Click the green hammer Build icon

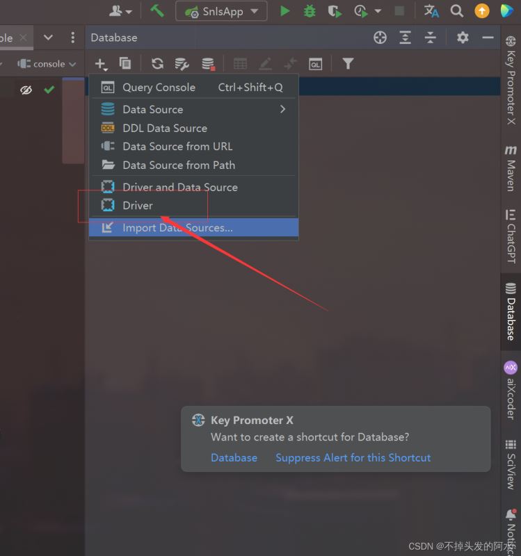[x=157, y=10]
